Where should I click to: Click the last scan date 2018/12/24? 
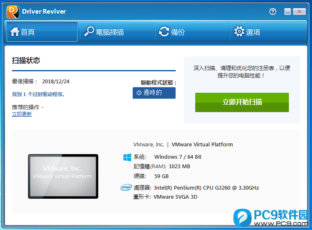[x=56, y=82]
